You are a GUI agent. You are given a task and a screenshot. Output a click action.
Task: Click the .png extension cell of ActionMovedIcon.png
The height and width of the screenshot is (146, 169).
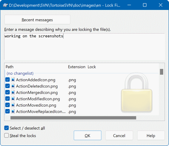pos(72,105)
